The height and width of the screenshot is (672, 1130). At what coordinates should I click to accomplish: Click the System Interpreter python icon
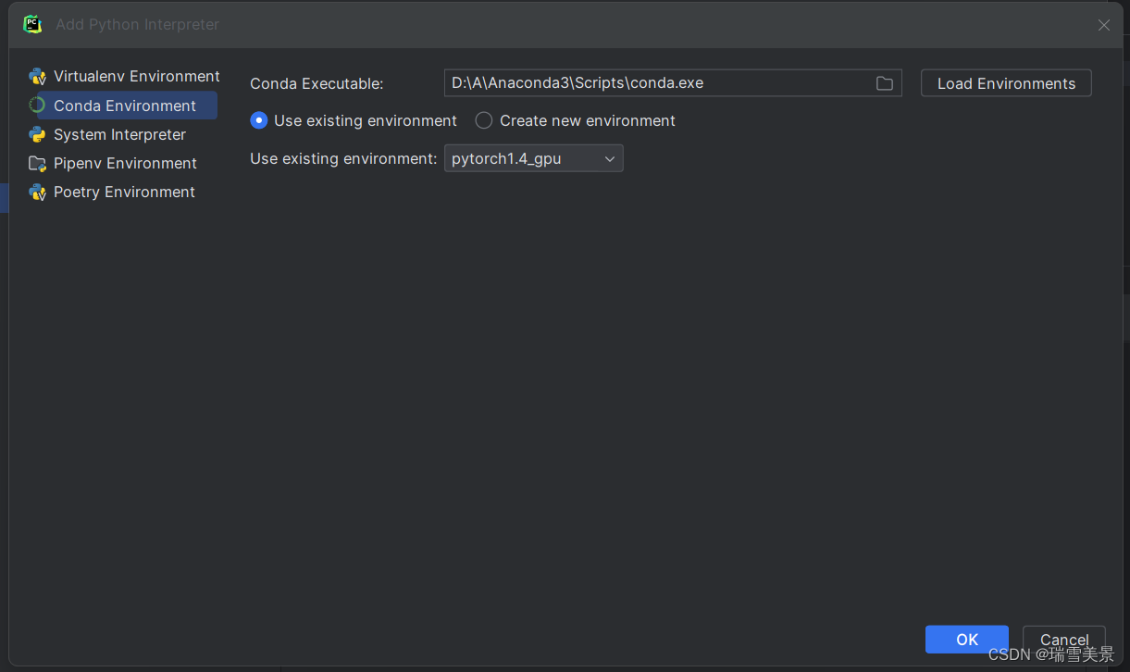pyautogui.click(x=37, y=134)
